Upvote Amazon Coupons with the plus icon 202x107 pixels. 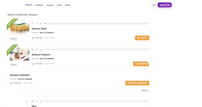(41, 50)
